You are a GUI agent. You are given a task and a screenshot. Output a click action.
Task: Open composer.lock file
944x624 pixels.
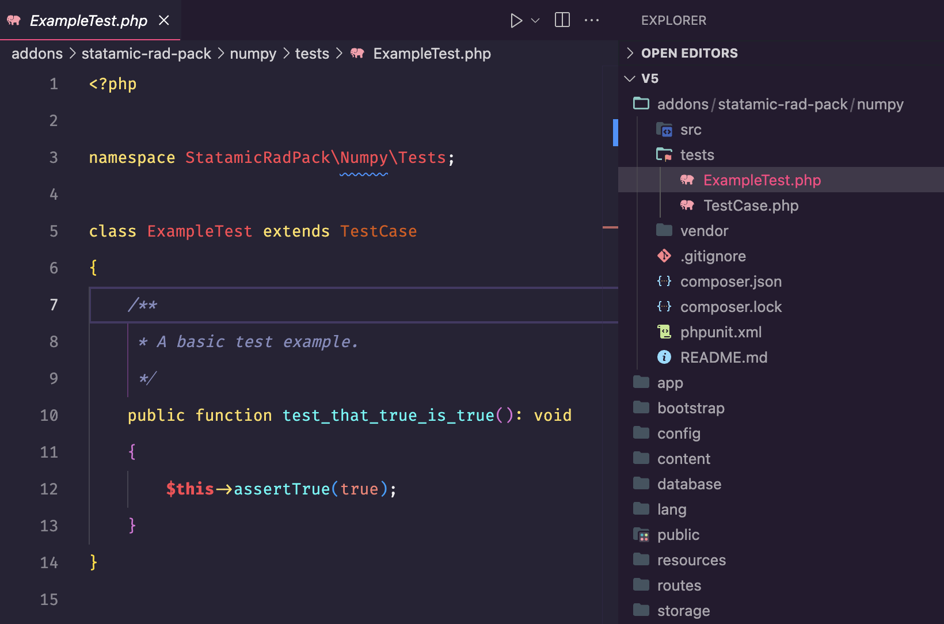781,306
